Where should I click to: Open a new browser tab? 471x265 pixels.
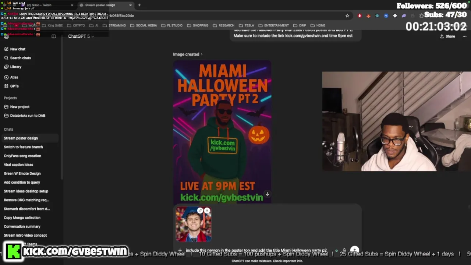(139, 5)
